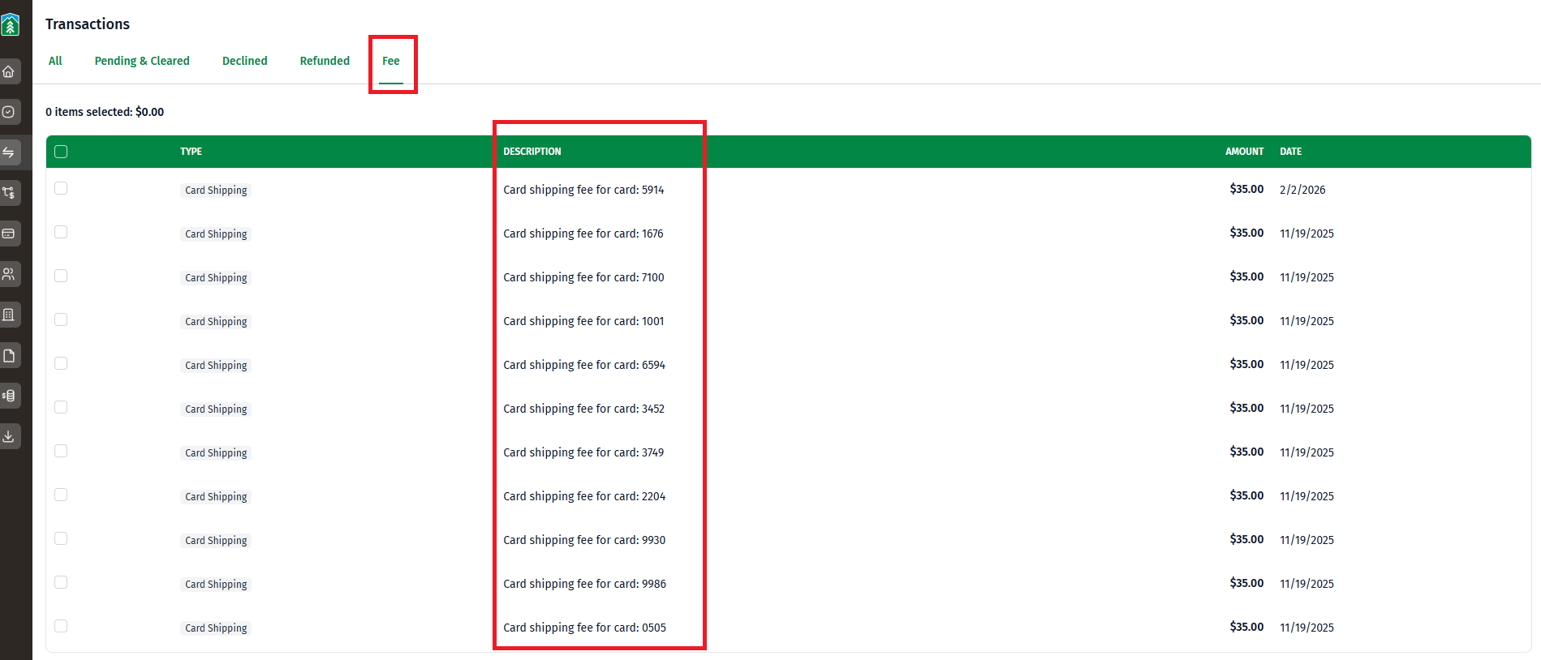Click the AMOUNT column header
1541x660 pixels.
[1245, 152]
